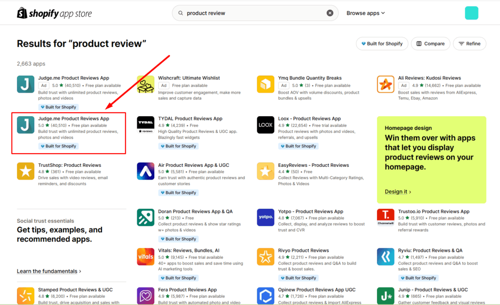
Task: Open the Yotpo app icon
Action: 265,217
